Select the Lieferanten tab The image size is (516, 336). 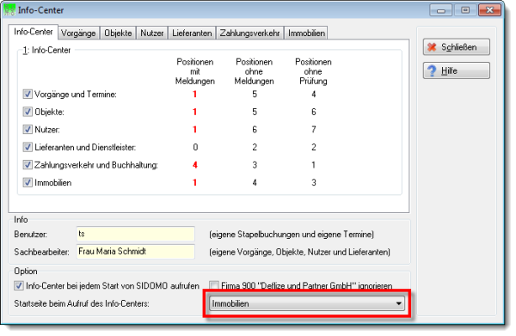tap(192, 34)
